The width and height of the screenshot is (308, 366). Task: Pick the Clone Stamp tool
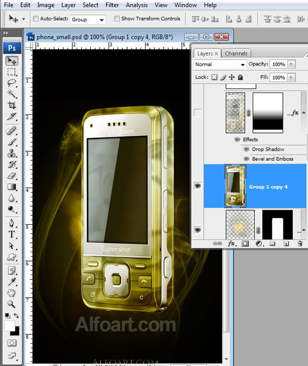(x=11, y=153)
